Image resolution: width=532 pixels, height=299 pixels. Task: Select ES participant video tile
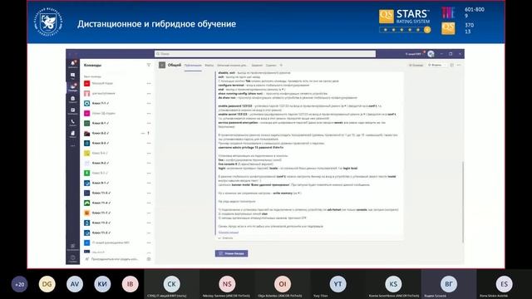(x=504, y=284)
